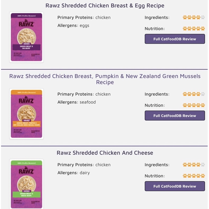Open Full CatFoodDB Review for Chicken And Cheese
The height and width of the screenshot is (209, 209).
click(x=175, y=186)
